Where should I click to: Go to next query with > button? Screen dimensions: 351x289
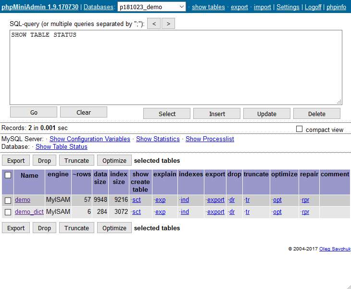[168, 24]
